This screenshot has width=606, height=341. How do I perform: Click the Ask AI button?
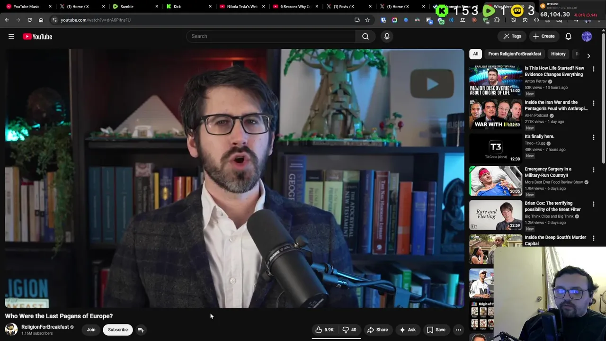point(408,330)
